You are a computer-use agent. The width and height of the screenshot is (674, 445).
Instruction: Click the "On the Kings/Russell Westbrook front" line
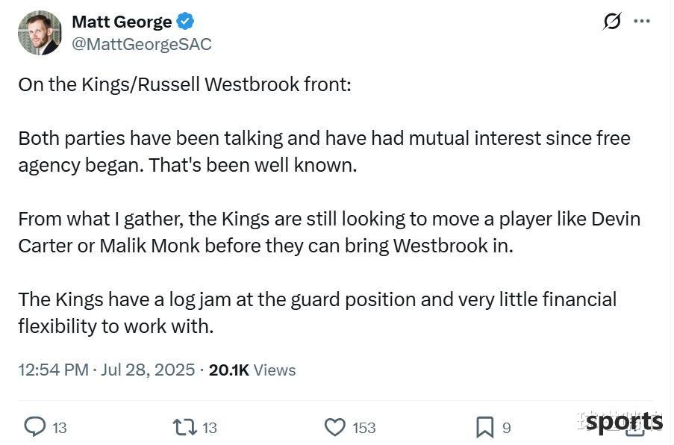[184, 84]
